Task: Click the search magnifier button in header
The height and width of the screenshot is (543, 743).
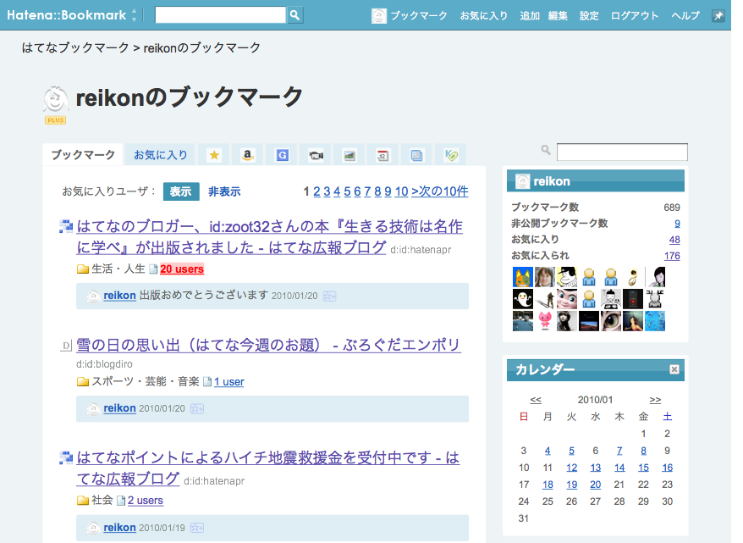Action: [294, 15]
